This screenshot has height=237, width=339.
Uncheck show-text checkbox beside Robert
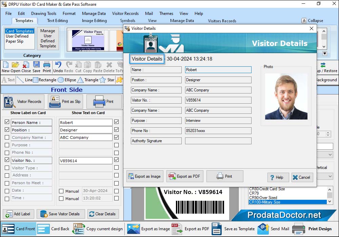coord(116,122)
